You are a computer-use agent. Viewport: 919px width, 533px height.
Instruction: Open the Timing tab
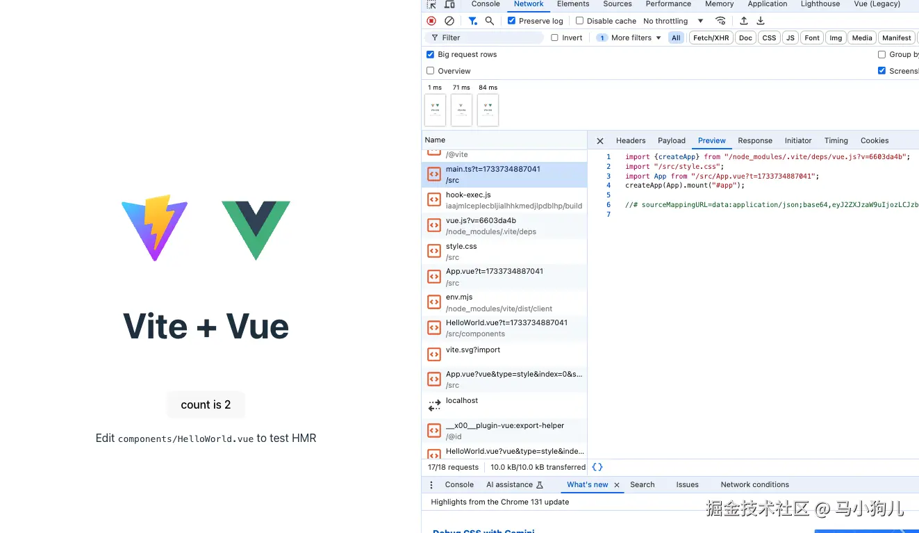(x=836, y=140)
